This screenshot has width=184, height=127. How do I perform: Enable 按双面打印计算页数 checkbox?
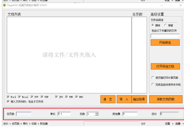pyautogui.click(x=153, y=77)
